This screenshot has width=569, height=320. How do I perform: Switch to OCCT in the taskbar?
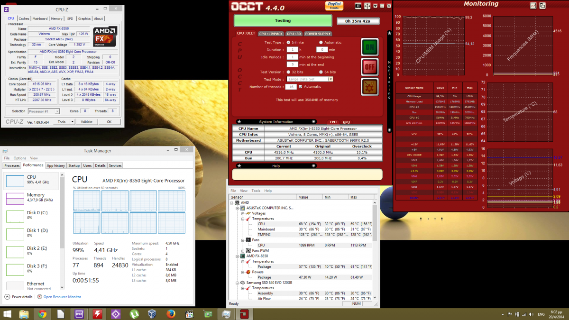click(x=245, y=314)
